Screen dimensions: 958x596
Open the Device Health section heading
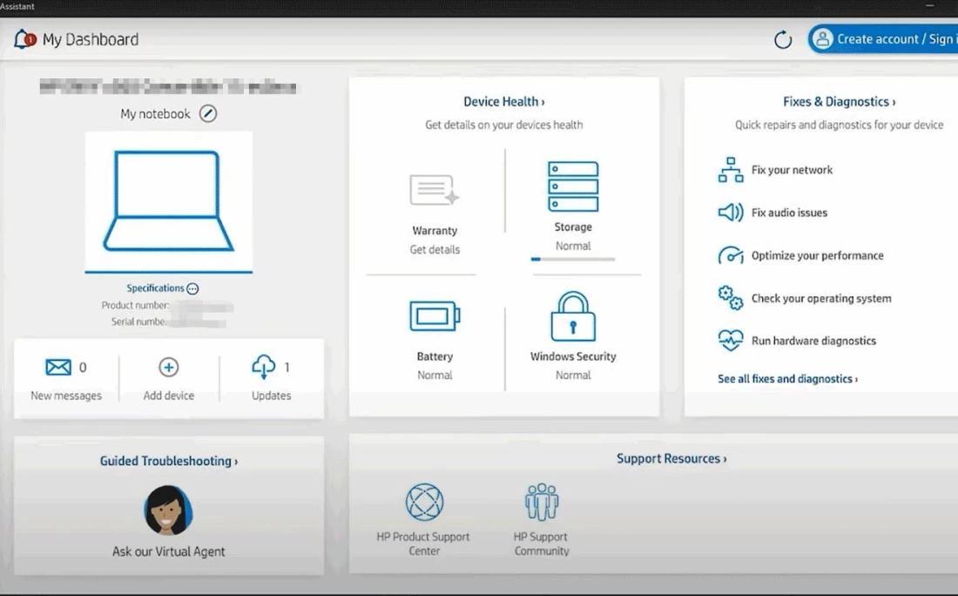pos(503,102)
